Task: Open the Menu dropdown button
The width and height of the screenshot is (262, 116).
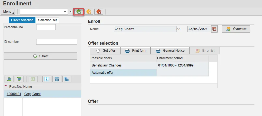Action: 8,12
